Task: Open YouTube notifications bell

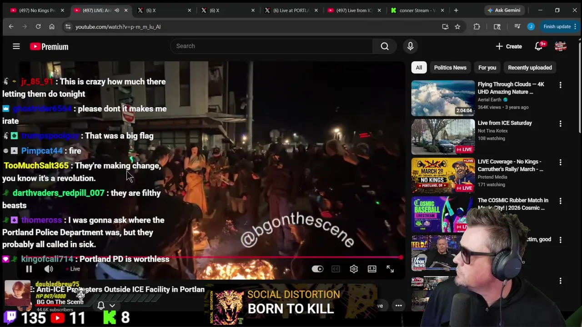Action: tap(539, 46)
